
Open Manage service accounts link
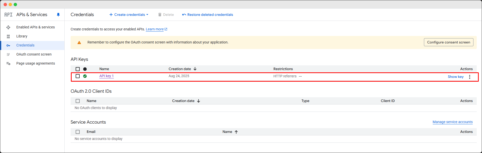point(453,122)
